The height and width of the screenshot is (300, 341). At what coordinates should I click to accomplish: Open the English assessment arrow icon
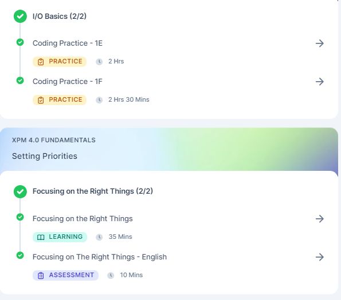pos(319,257)
